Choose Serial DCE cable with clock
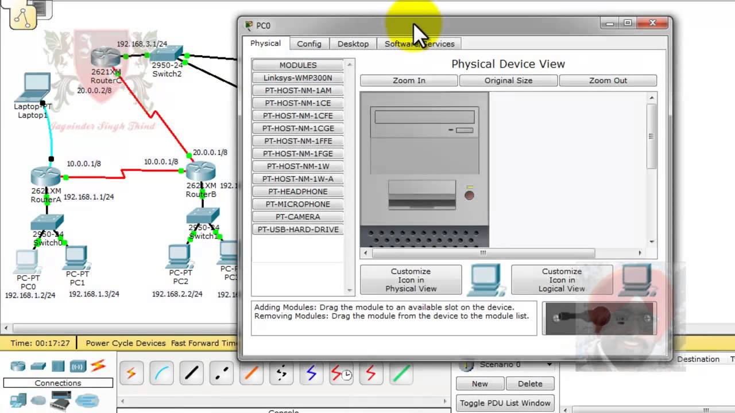The image size is (735, 413). pos(341,374)
